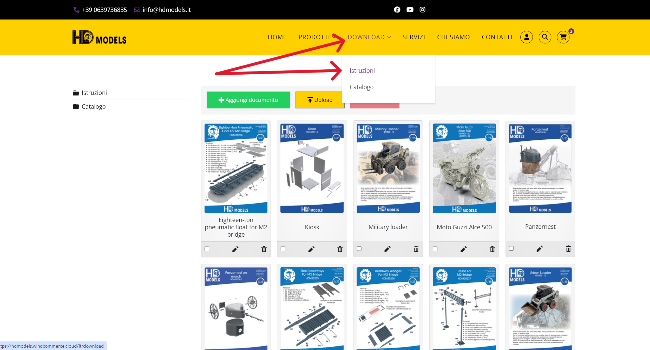Image resolution: width=650 pixels, height=350 pixels.
Task: Open the Instagram profile icon
Action: 422,10
